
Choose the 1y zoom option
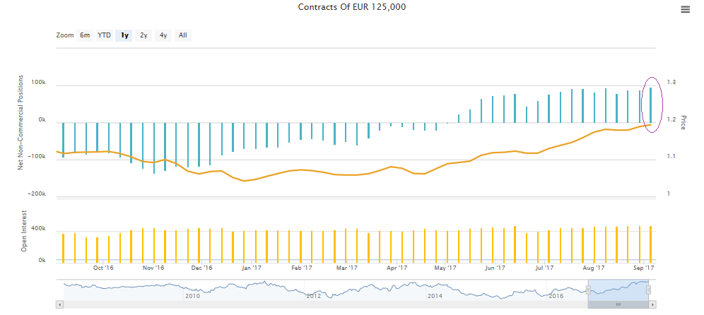tap(124, 35)
